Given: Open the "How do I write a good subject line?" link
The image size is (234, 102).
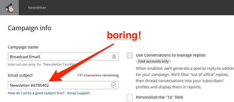Looking at the screenshot, I should [36, 93].
